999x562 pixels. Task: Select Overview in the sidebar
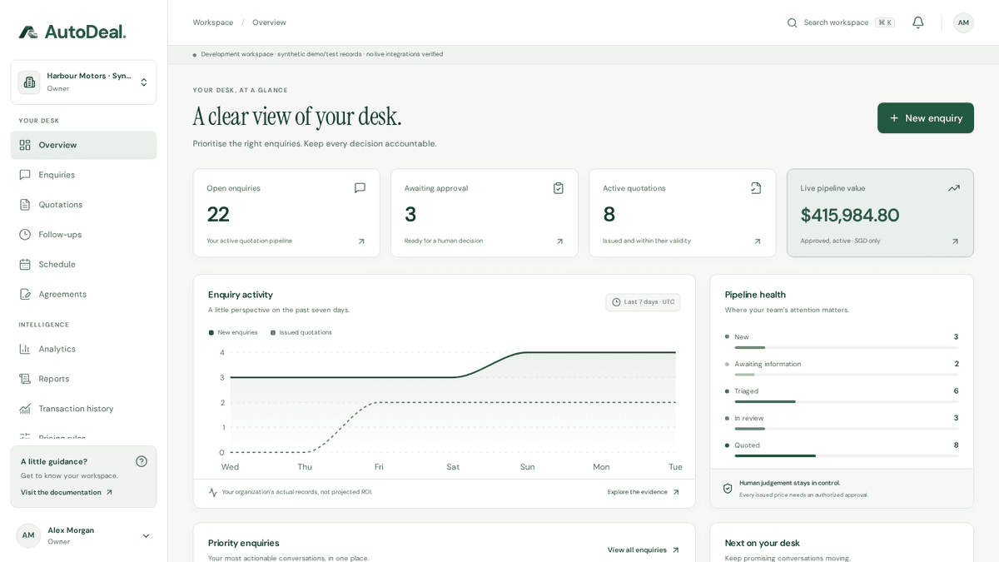[83, 145]
